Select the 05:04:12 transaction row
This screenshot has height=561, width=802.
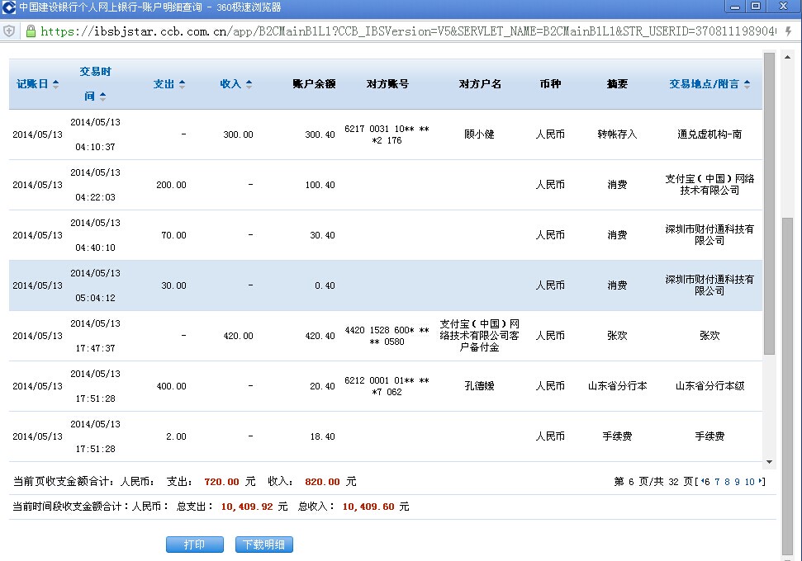point(385,285)
